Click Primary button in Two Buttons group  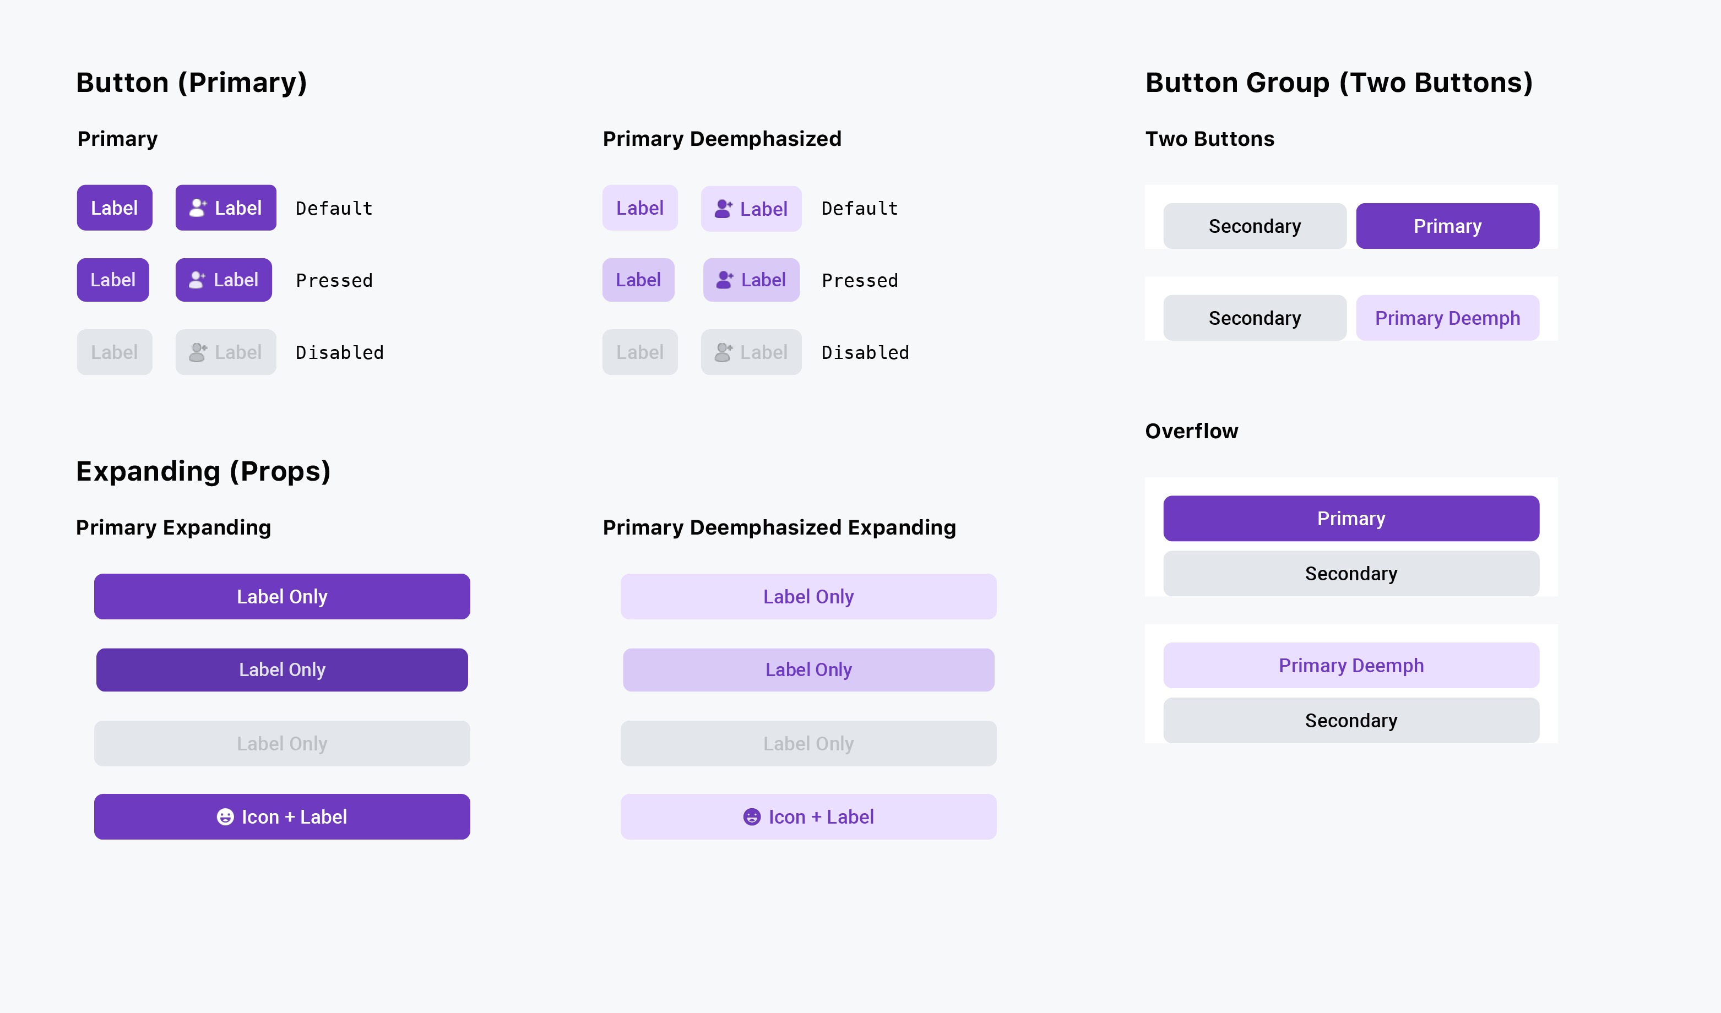1447,226
